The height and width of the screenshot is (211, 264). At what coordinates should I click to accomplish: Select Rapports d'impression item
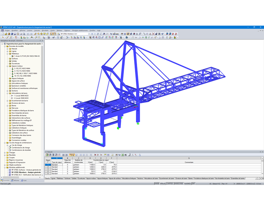tap(17, 163)
